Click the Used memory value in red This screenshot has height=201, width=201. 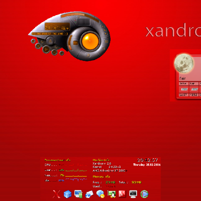(111, 186)
